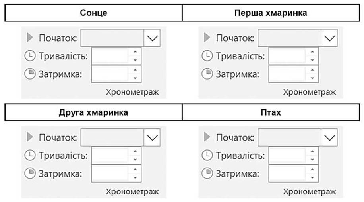Click the play triangle icon in Сонце panel

(30, 38)
